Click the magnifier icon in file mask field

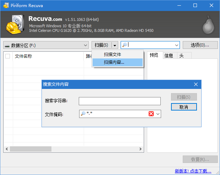(83, 113)
